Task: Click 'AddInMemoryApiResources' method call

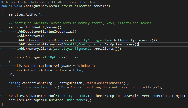Action: coord(40,44)
